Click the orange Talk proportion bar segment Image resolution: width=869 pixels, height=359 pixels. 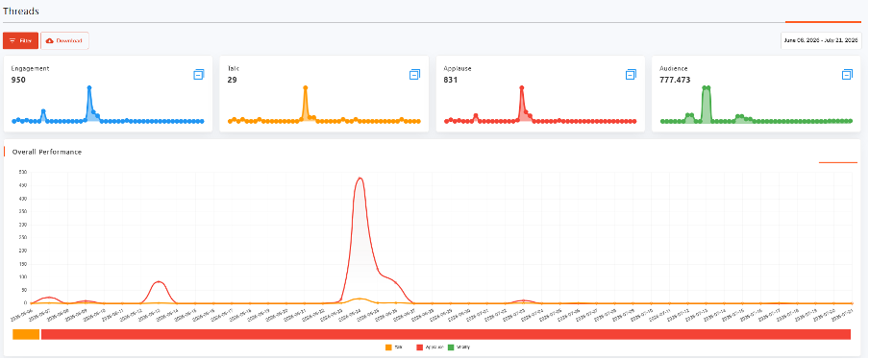point(26,334)
